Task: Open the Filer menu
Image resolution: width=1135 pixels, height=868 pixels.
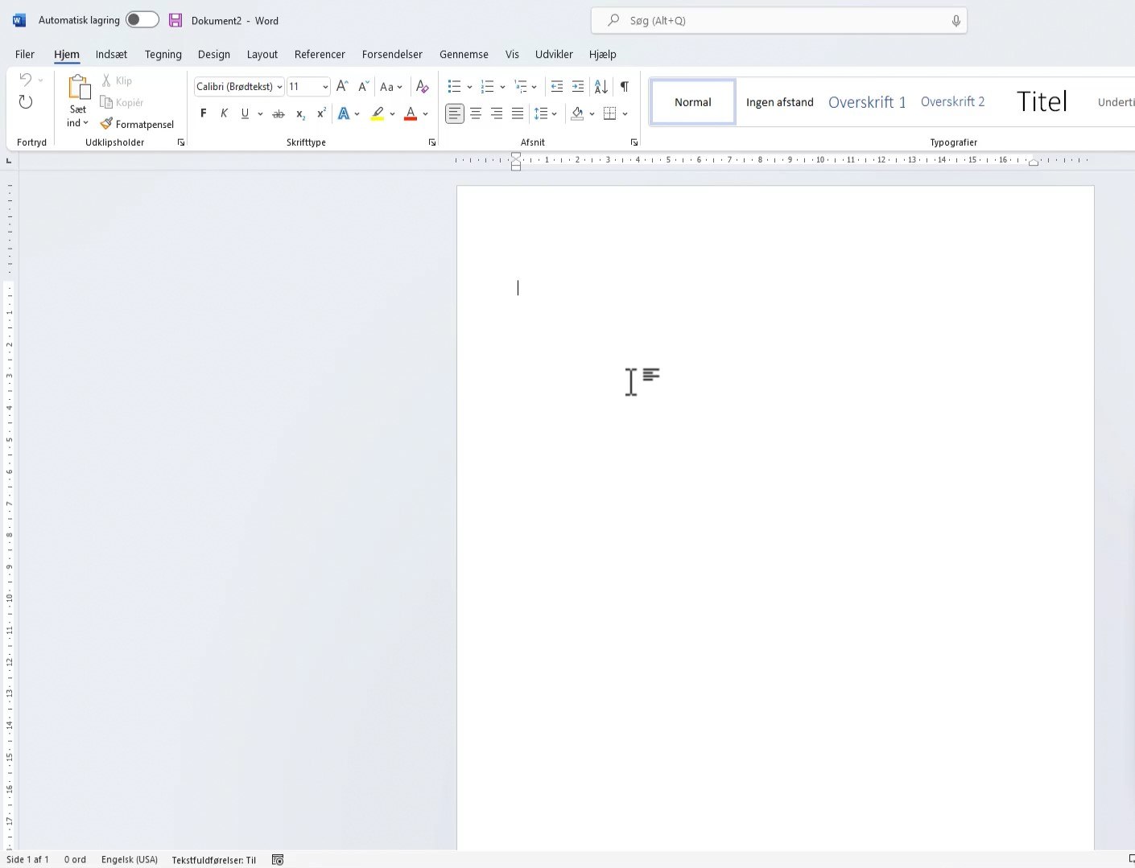Action: (25, 54)
